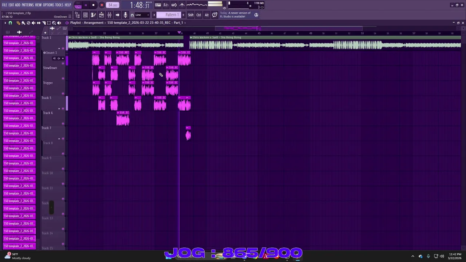Toggle mute on the Trigger track
466x262 pixels.
point(63,94)
